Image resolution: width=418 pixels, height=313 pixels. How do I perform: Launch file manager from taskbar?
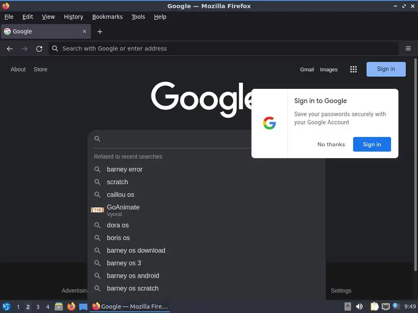pyautogui.click(x=59, y=306)
